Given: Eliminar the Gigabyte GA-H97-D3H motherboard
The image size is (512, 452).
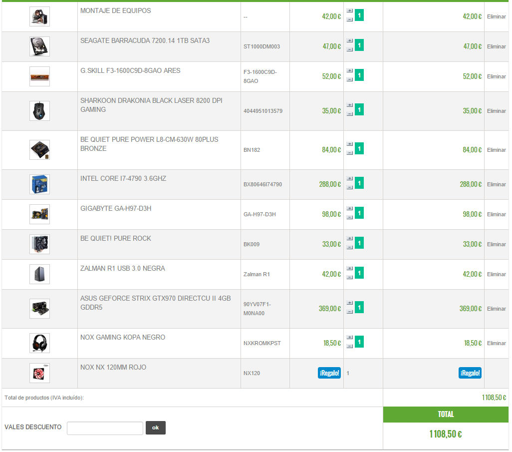Looking at the screenshot, I should (497, 214).
